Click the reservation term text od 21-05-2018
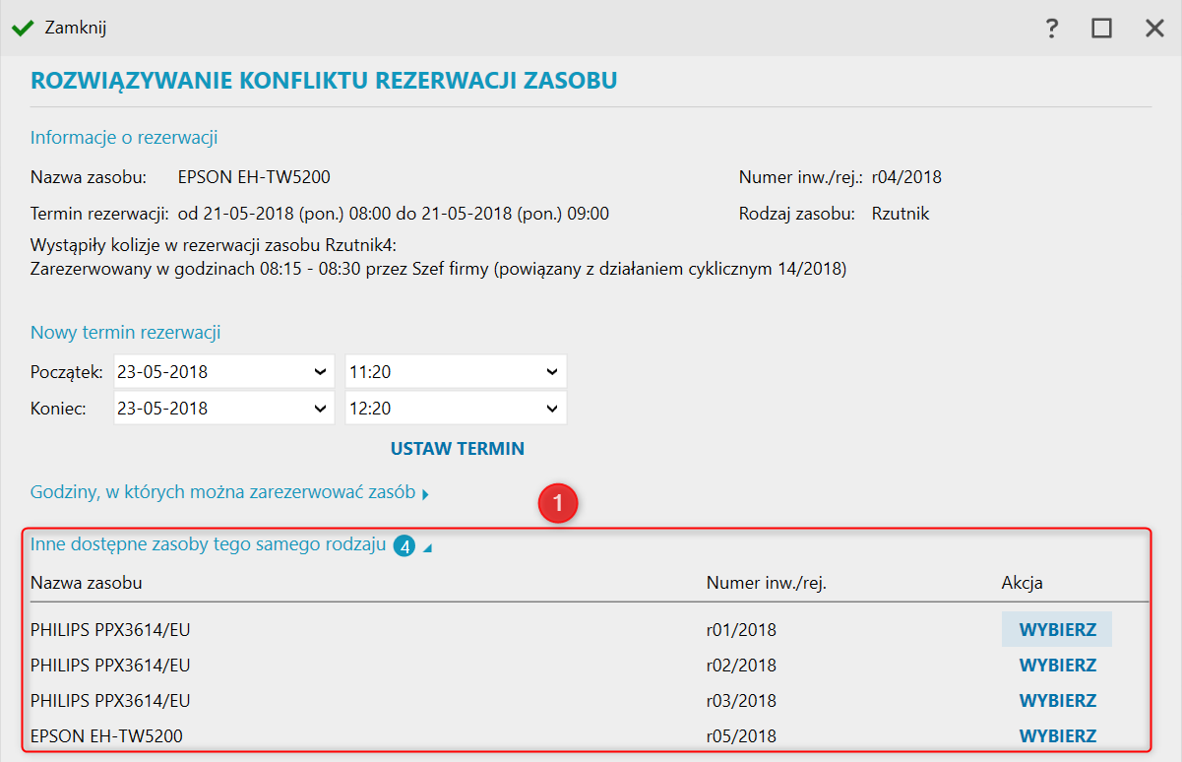The height and width of the screenshot is (762, 1182). [x=394, y=214]
